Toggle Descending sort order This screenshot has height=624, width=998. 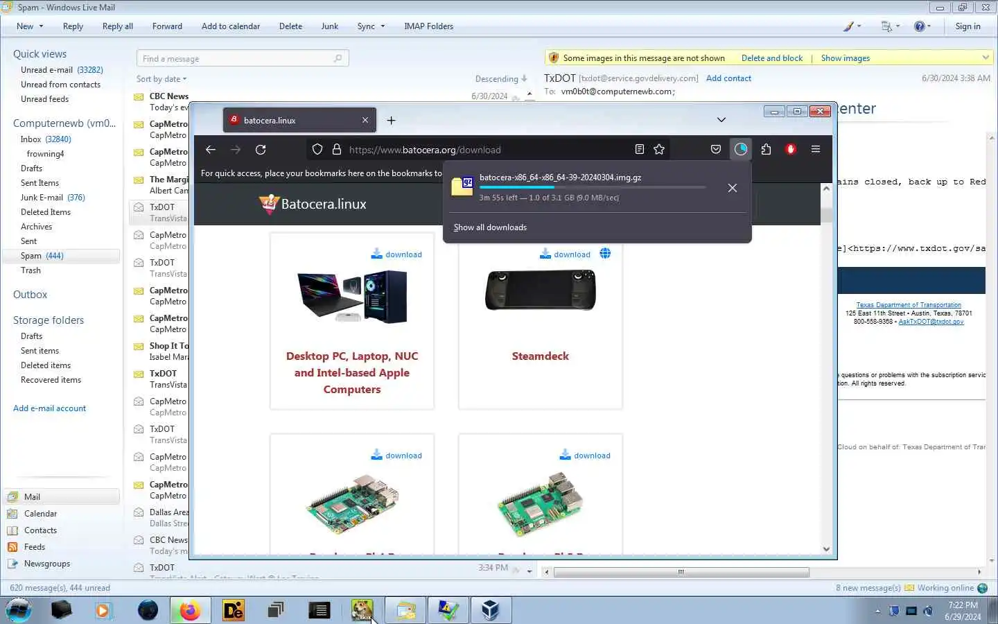(500, 79)
